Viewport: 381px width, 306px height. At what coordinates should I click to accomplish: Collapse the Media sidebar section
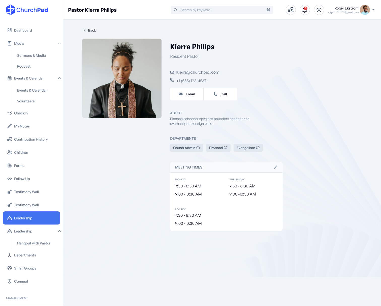[59, 44]
